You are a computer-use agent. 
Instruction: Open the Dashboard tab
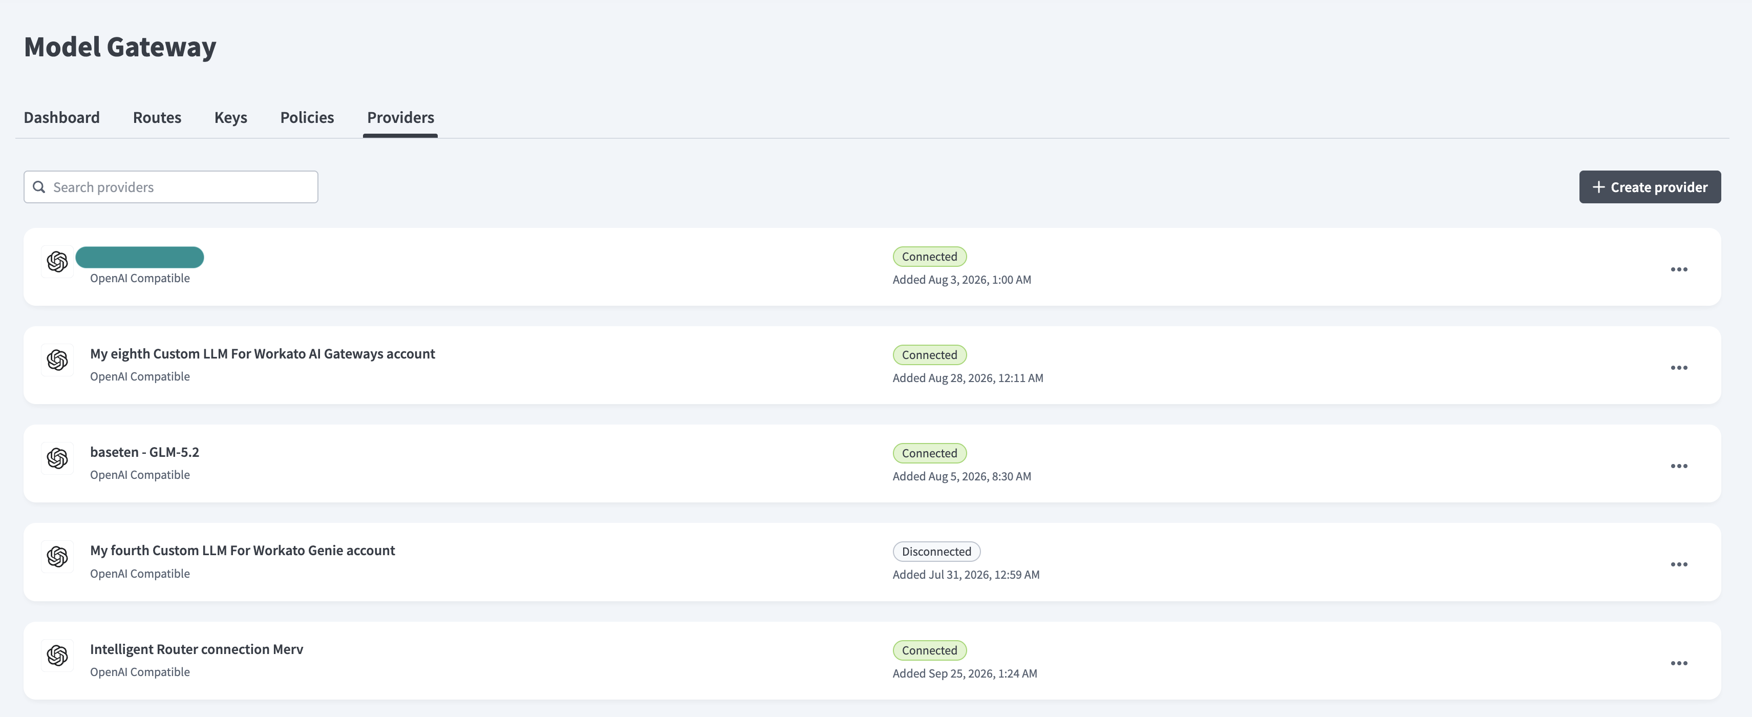[x=61, y=118]
